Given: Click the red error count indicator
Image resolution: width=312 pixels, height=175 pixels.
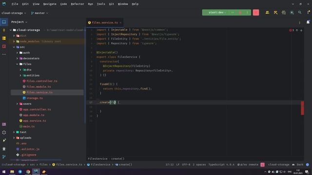Looking at the screenshot, I should [292, 30].
